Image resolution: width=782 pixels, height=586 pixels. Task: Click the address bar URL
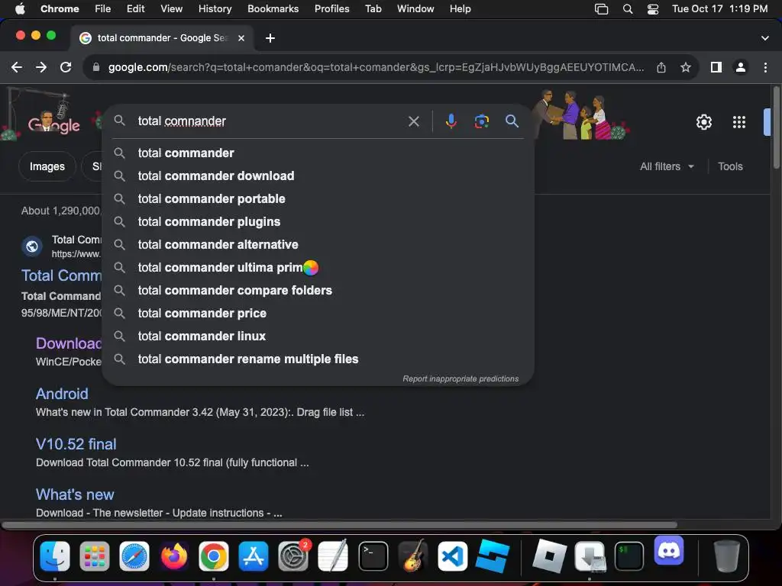(376, 67)
